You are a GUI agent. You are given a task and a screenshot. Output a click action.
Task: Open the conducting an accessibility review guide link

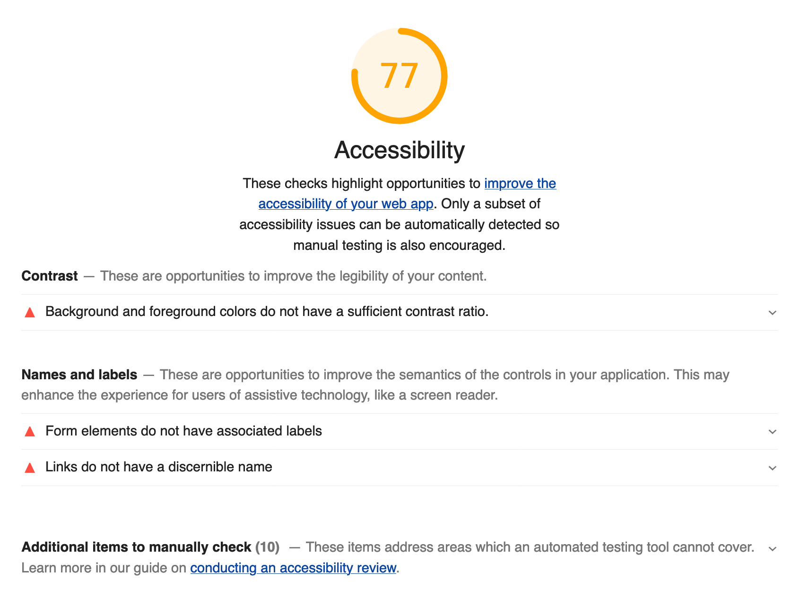pyautogui.click(x=293, y=568)
